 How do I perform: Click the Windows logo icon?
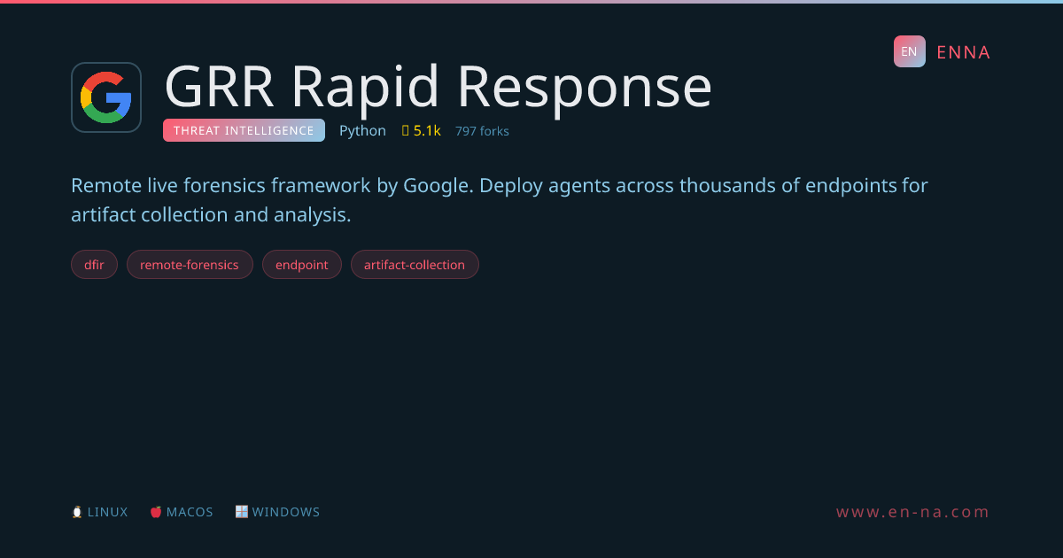241,512
